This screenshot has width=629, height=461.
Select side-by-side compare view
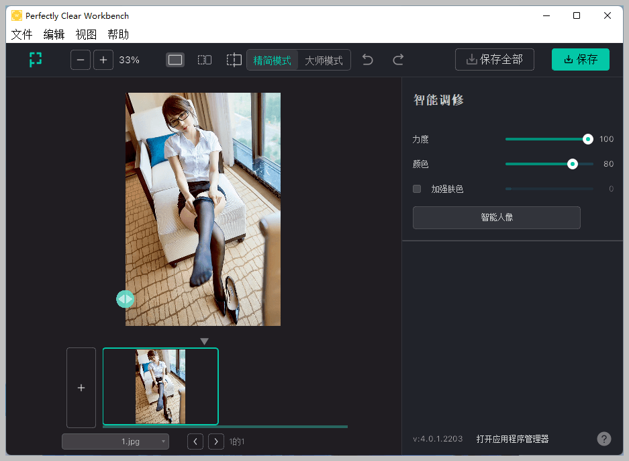click(x=205, y=60)
